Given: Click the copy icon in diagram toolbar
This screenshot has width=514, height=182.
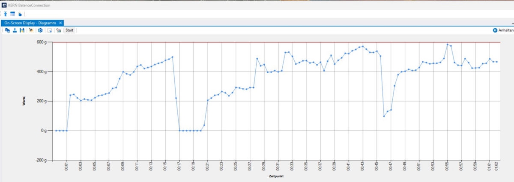Looking at the screenshot, I should (x=7, y=30).
